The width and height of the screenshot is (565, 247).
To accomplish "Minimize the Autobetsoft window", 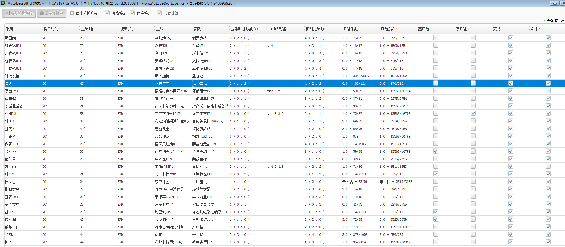I will 554,3.
